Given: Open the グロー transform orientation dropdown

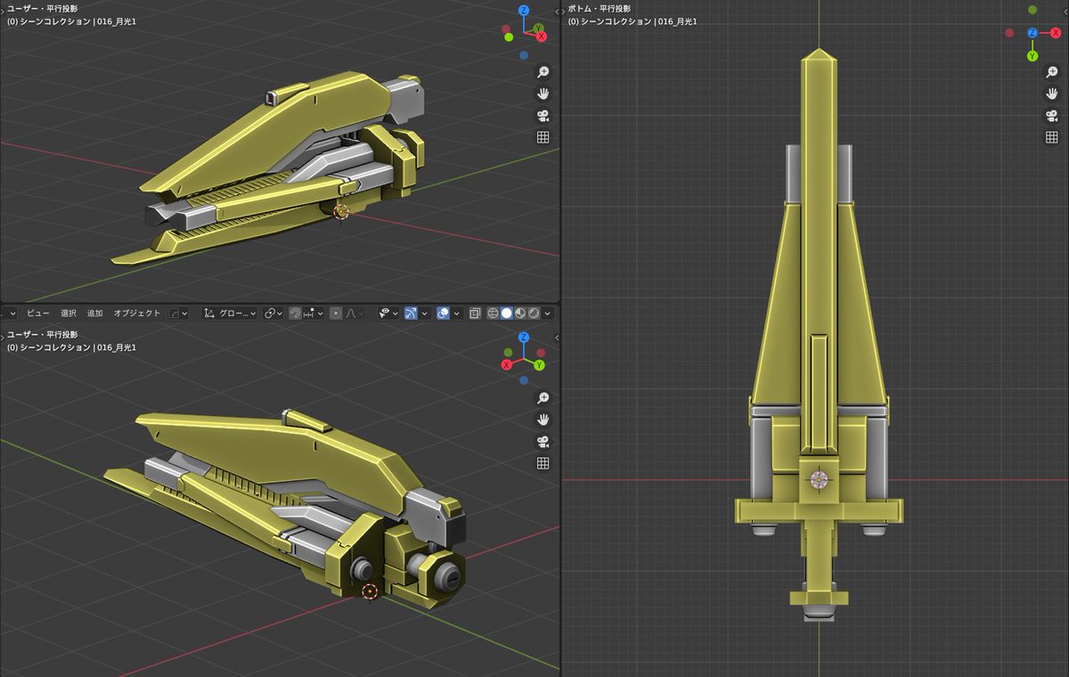Looking at the screenshot, I should [x=230, y=314].
